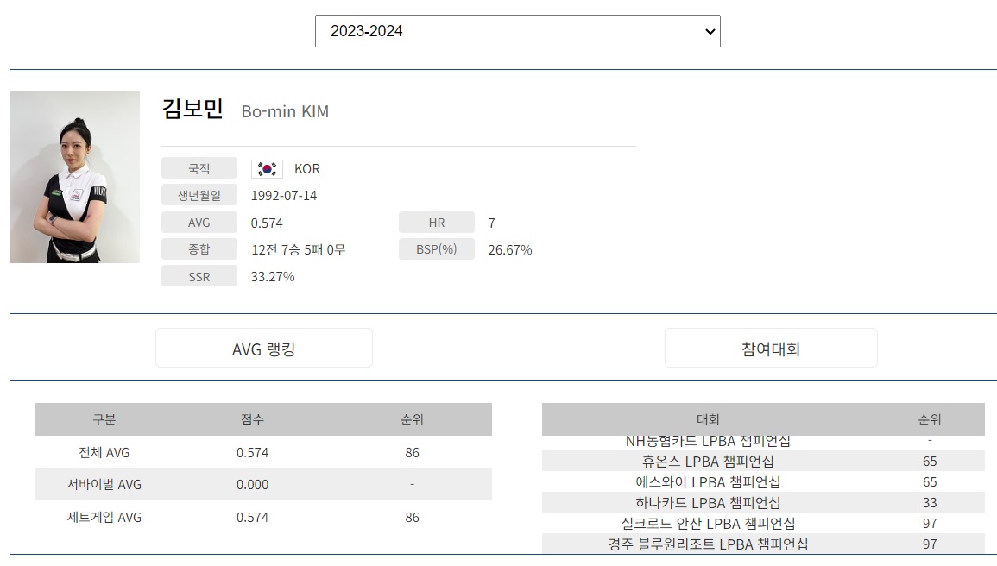Click the 실크로드 안산 LPBA 챔피언십 row
Screen dimensions: 997x566
(763, 524)
